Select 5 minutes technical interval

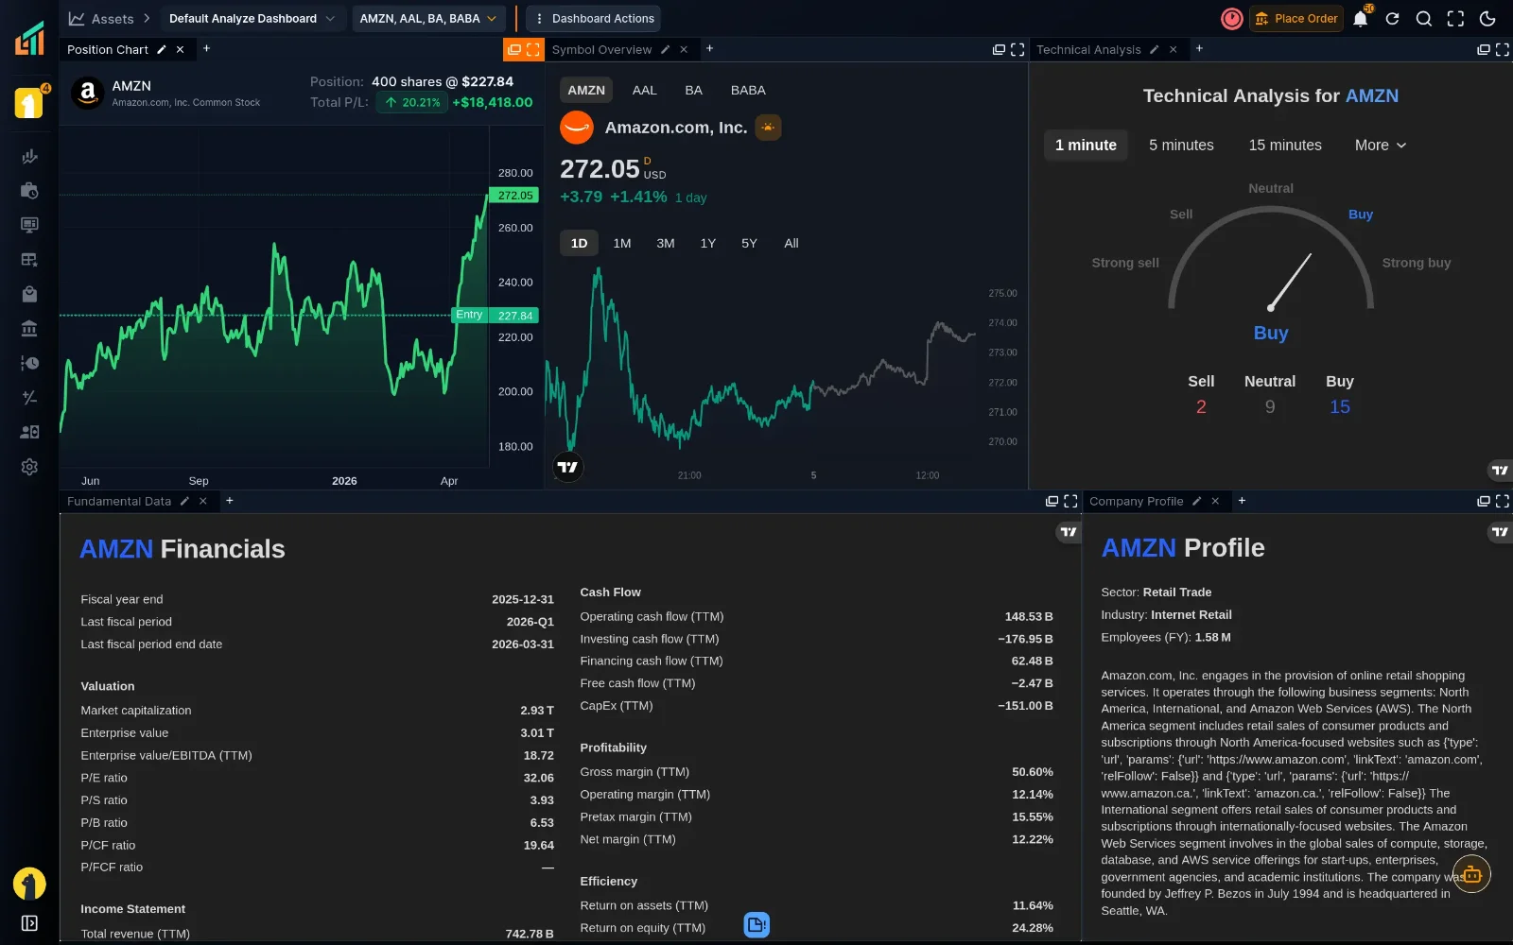(1181, 145)
